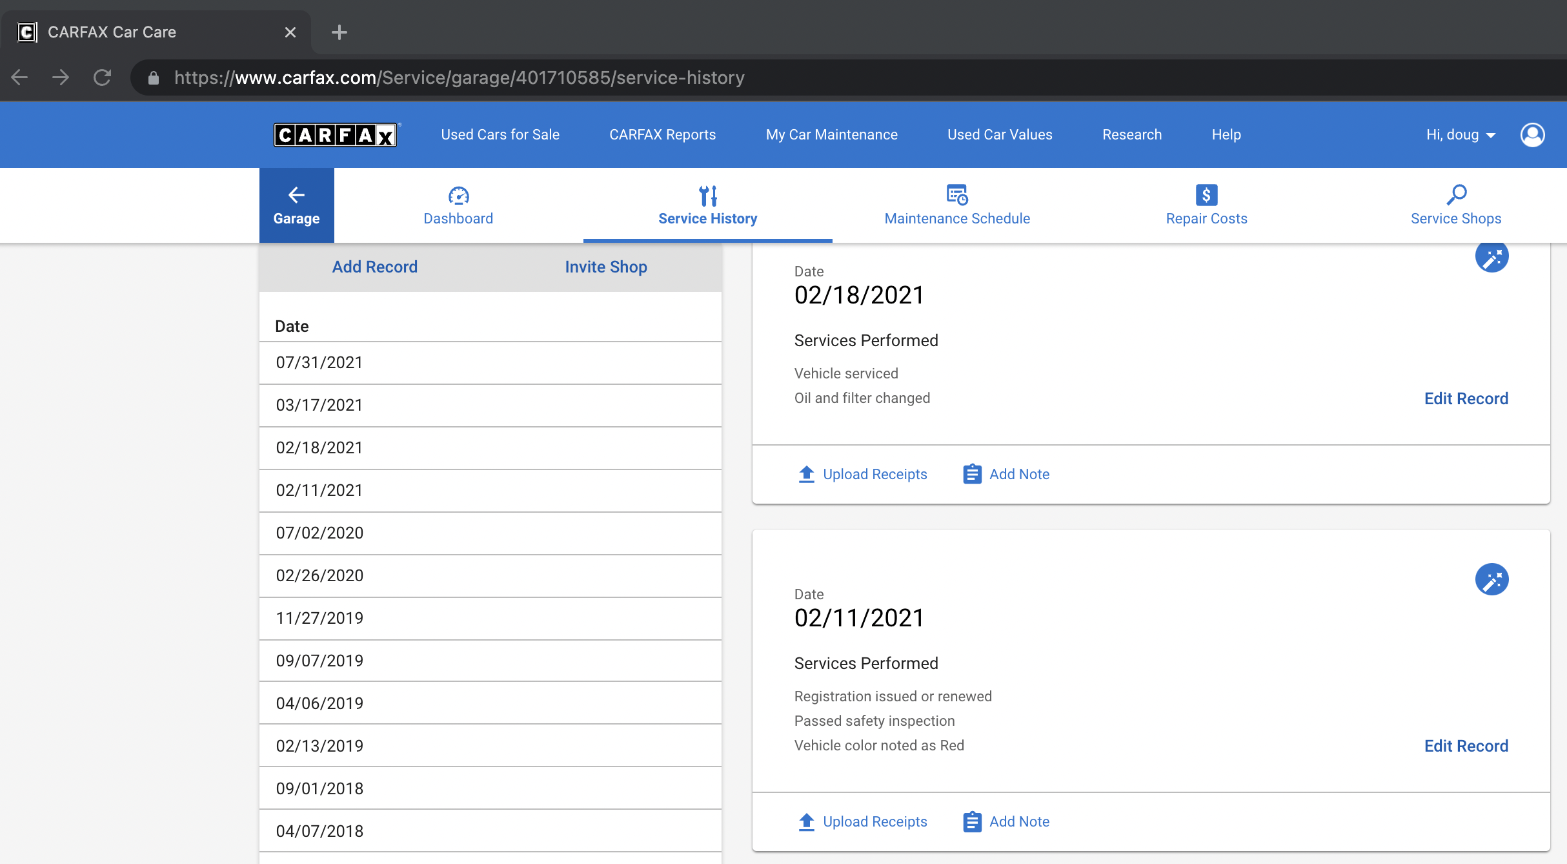This screenshot has height=864, width=1567.
Task: Select the 02/18/2021 row in date list
Action: [x=490, y=448]
